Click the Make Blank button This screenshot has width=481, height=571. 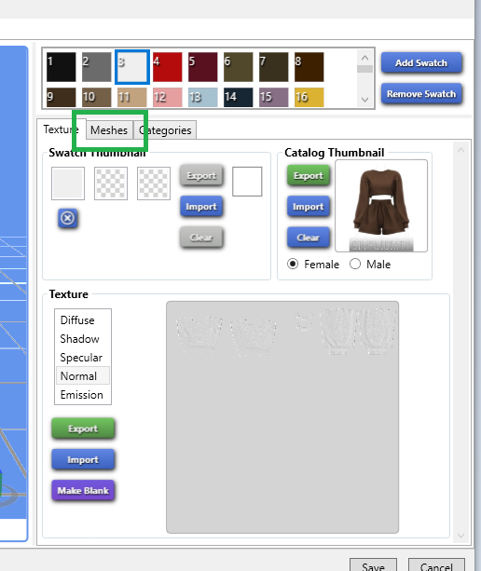point(83,491)
